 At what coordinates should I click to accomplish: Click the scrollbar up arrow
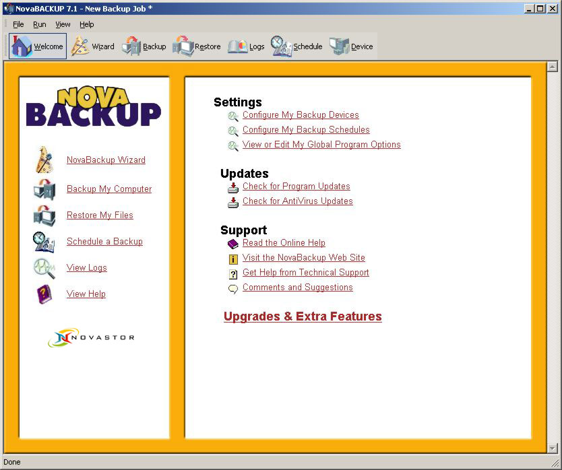pyautogui.click(x=552, y=67)
